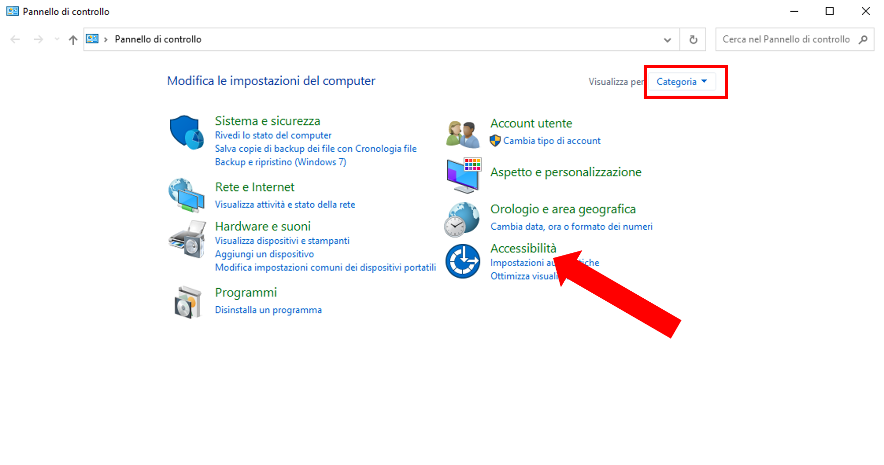Open the Categoria view dropdown
884x465 pixels.
(x=682, y=82)
